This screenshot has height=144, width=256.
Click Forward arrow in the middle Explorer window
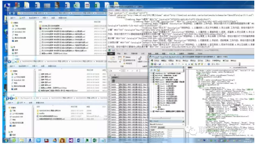click(x=13, y=61)
